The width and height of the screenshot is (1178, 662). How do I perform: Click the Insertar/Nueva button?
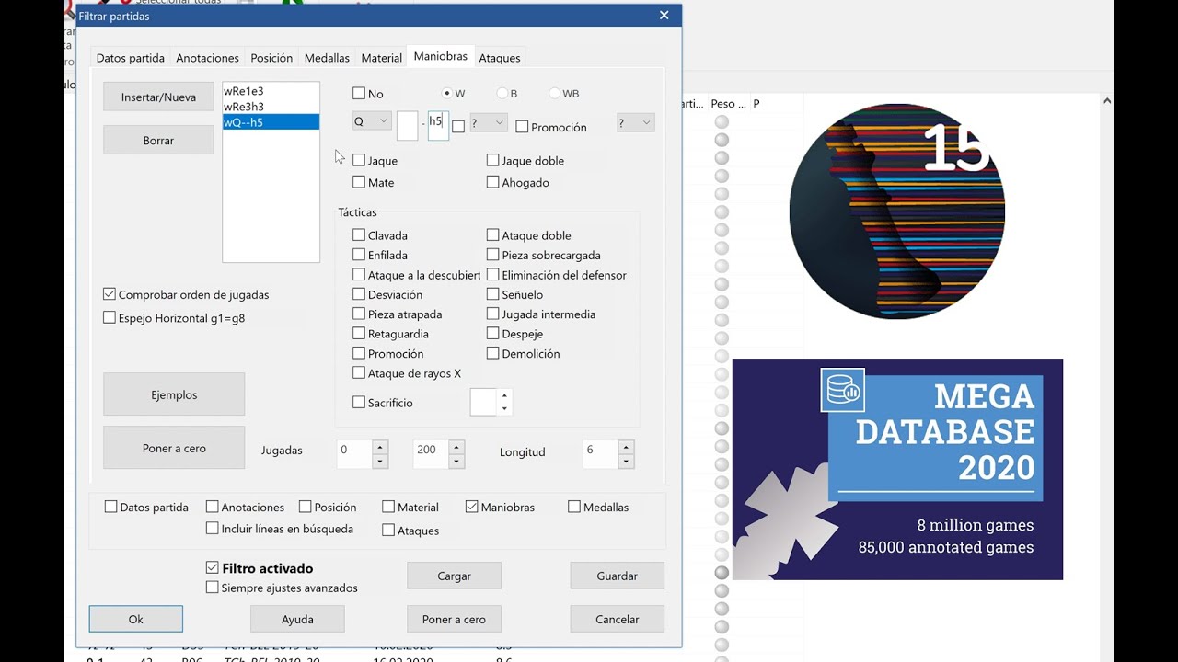158,97
